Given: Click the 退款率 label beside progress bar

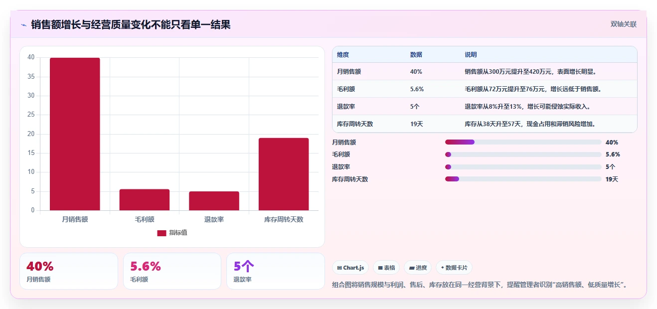Looking at the screenshot, I should tap(341, 167).
